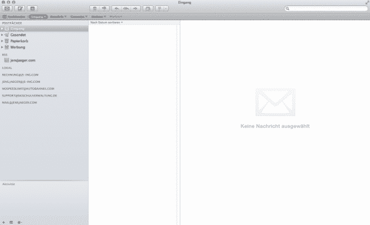Click the Papierkorb trash icon in sidebar

7,41
